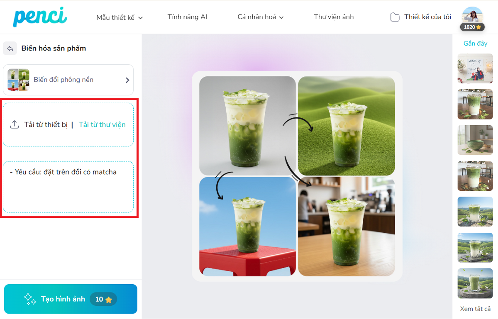Expand Biến đổi phông nền chevron arrow
This screenshot has height=319, width=498.
pos(127,80)
